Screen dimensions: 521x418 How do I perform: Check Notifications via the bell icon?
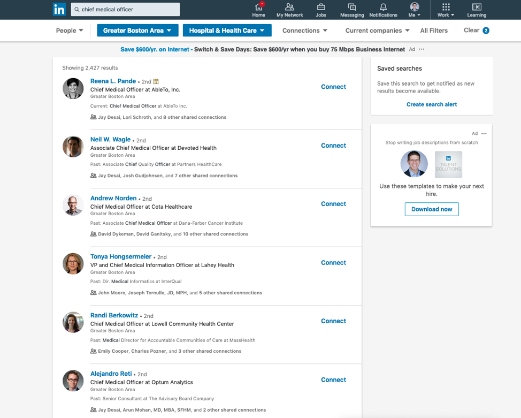pos(383,10)
